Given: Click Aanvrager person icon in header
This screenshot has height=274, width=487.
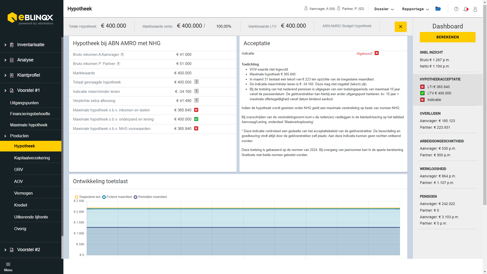Looking at the screenshot, I should pos(306,8).
